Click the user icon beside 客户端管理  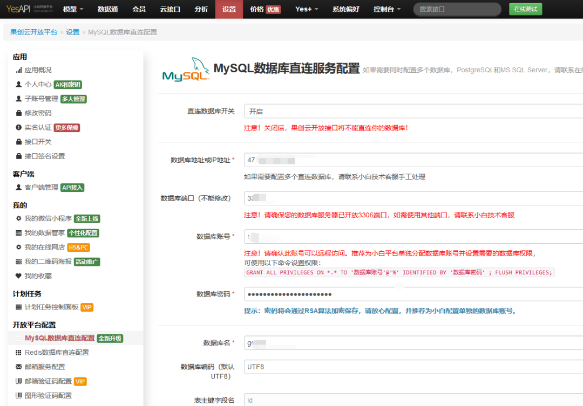pos(18,187)
